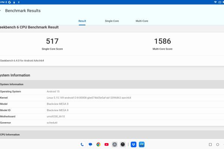The image size is (224, 149).
Task: Tap the Blackview MEGA 8 value in Model ID row
Action: point(57,110)
